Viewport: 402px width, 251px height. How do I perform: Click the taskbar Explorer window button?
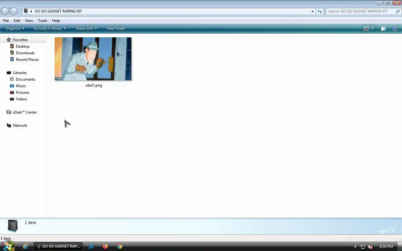click(x=58, y=246)
